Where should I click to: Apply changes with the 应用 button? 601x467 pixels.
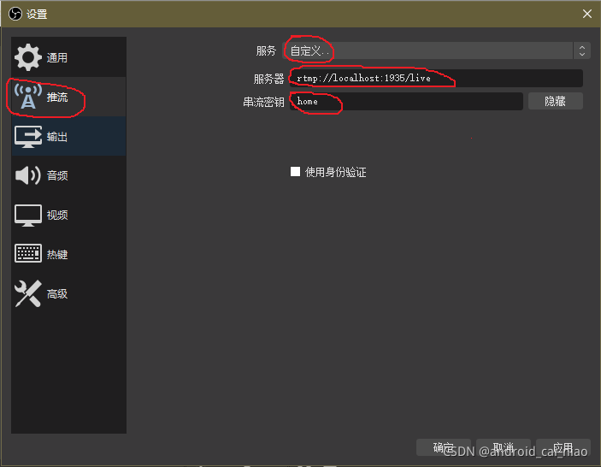pyautogui.click(x=563, y=447)
